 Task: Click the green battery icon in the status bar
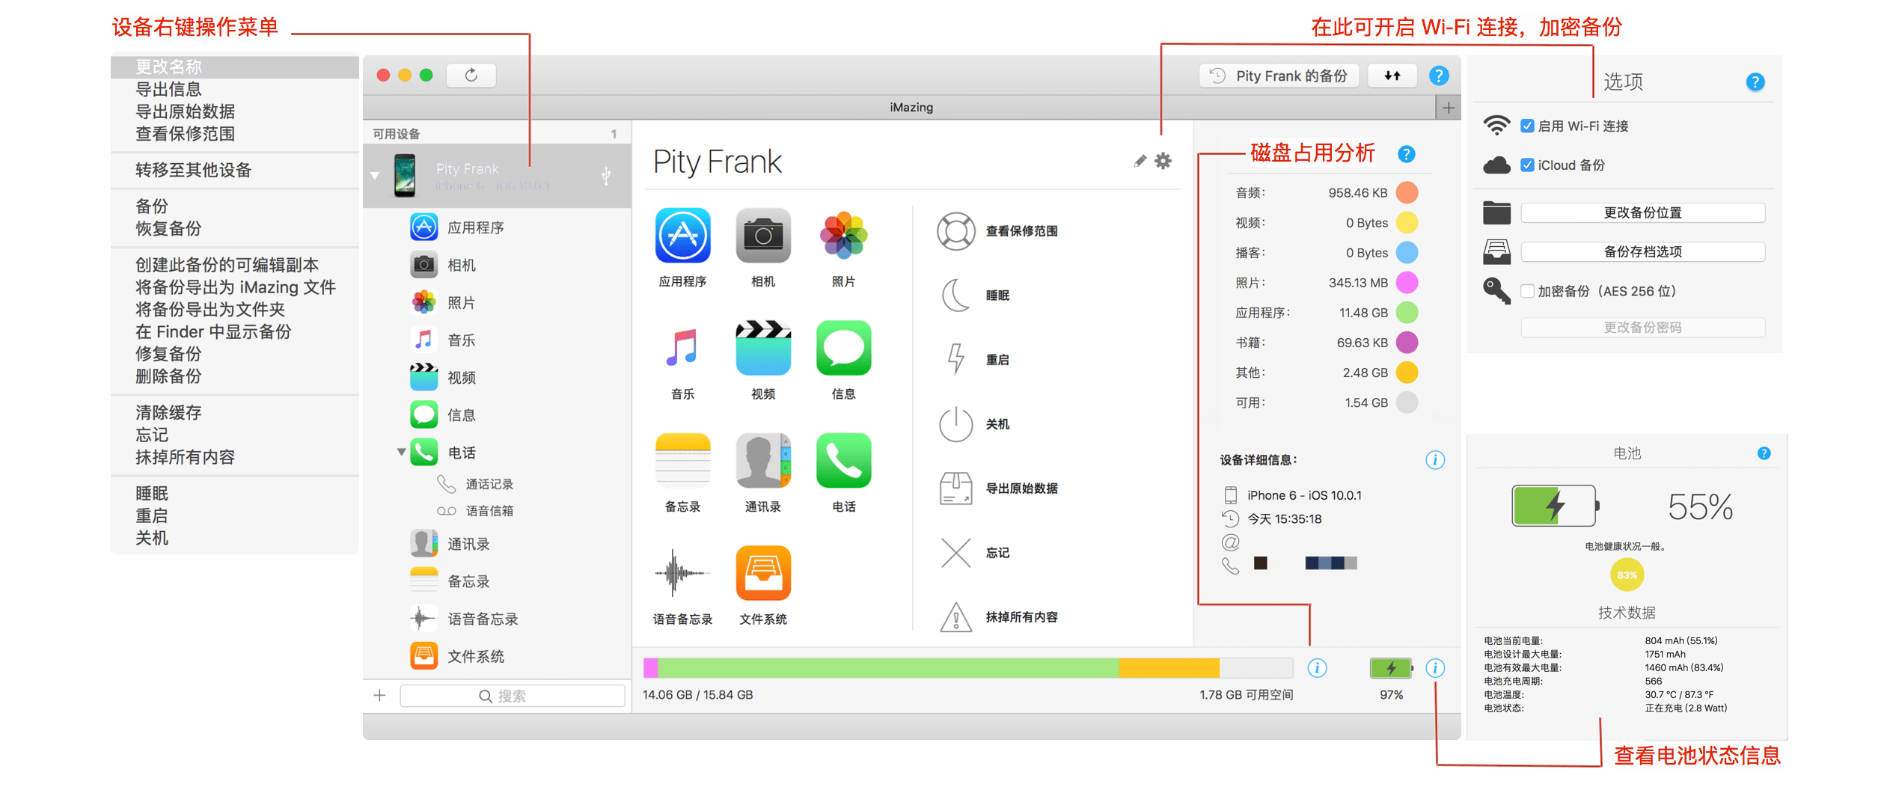1391,668
